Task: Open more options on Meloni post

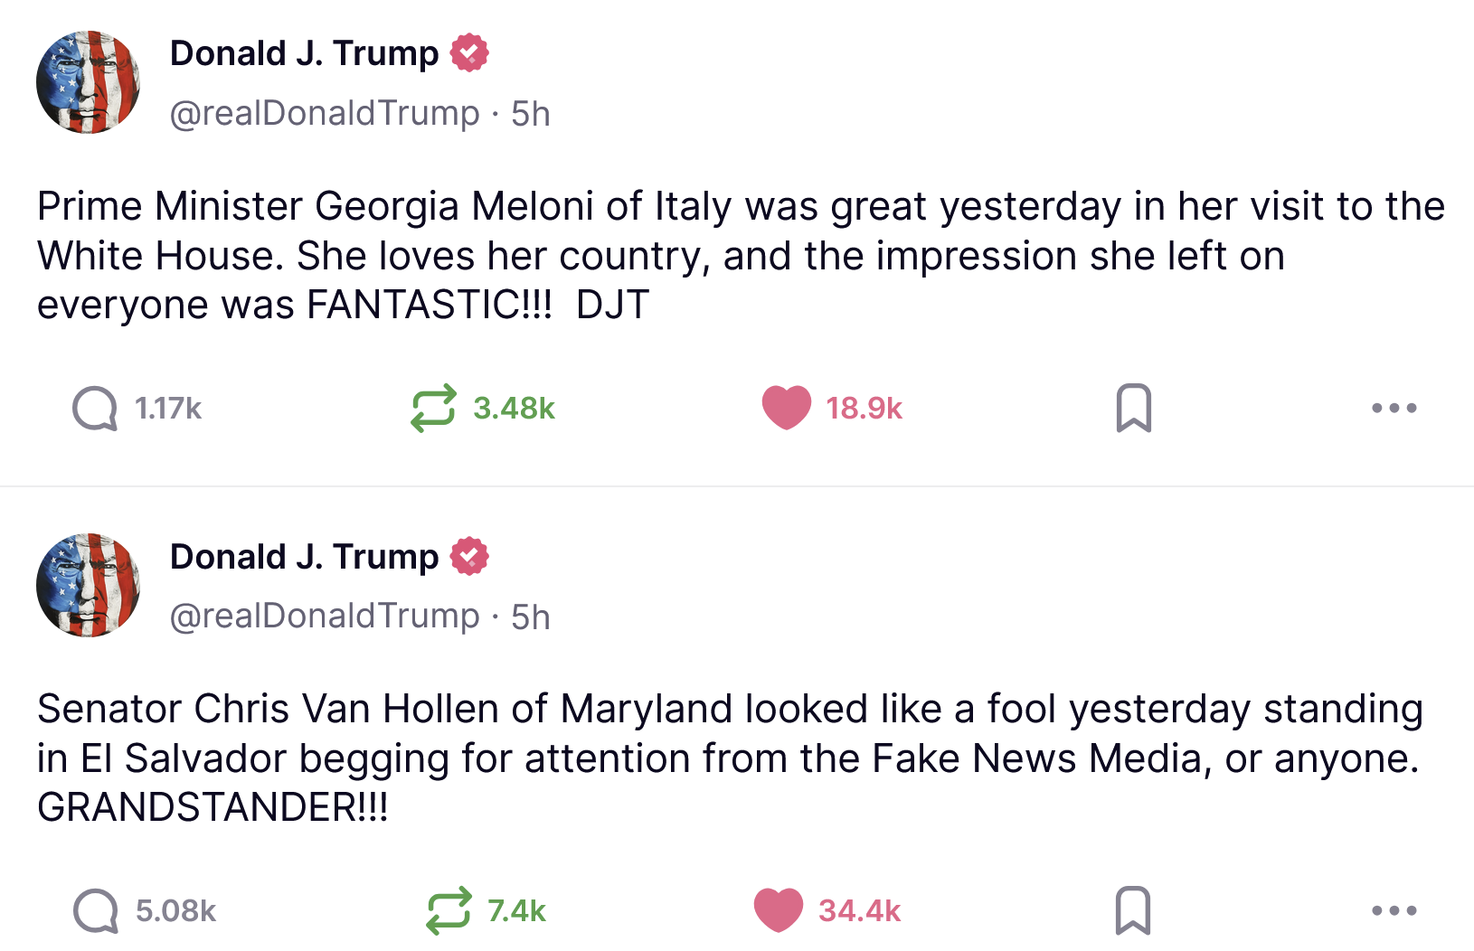Action: [x=1394, y=409]
